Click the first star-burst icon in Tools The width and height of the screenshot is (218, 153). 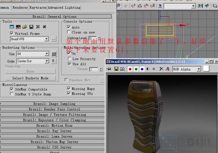[x=38, y=27]
